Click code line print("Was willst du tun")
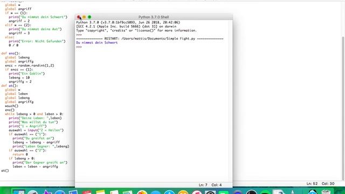Viewport: 345px width, 194px height. (33, 122)
